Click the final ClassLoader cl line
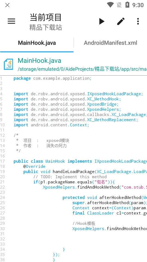The width and height of the screenshot is (147, 262). 110,213
